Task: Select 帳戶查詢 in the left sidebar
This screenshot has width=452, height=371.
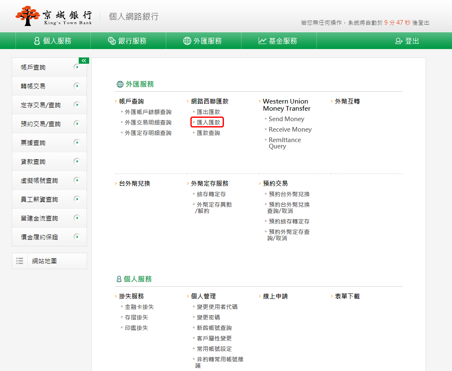Action: pyautogui.click(x=33, y=67)
